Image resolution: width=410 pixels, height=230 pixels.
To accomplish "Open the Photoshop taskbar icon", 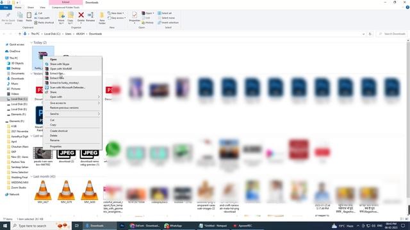I will pyautogui.click(x=122, y=226).
